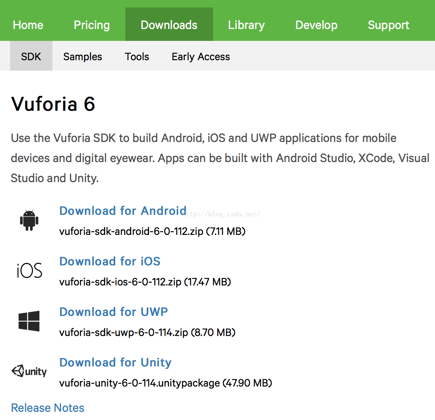This screenshot has height=420, width=435.
Task: Click vuforia-unity-6-0-114.unitypackage file name
Action: pos(139,383)
